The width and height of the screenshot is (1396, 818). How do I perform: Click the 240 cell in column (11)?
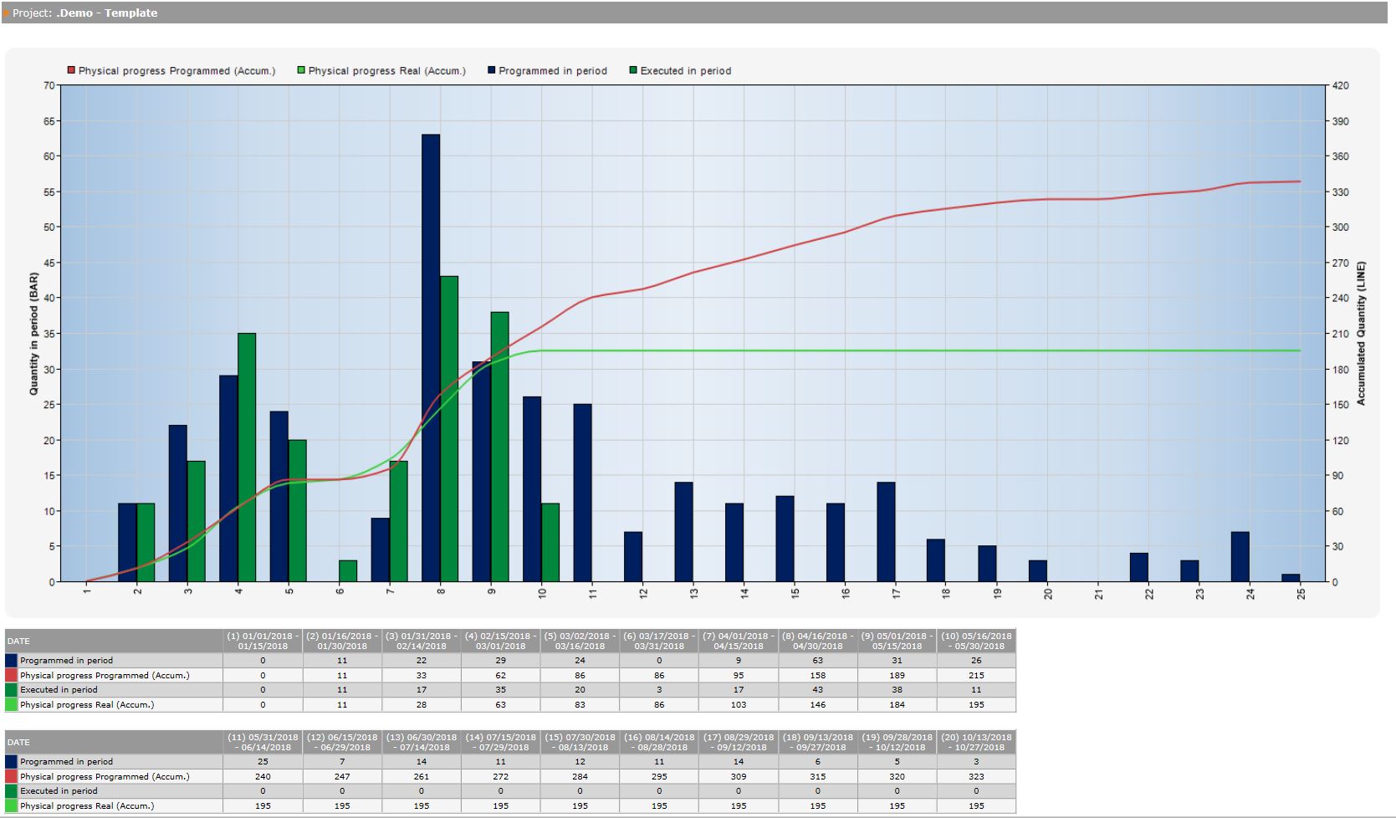click(x=263, y=776)
